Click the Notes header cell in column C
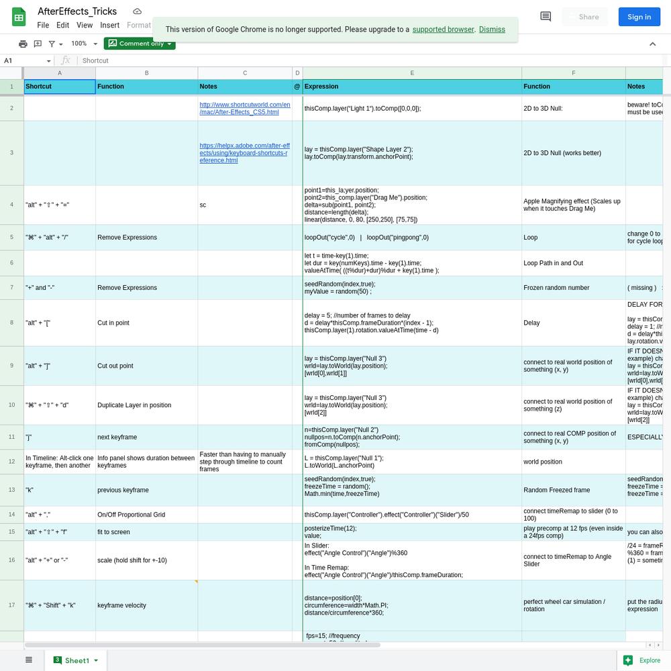This screenshot has width=671, height=671. coord(245,87)
